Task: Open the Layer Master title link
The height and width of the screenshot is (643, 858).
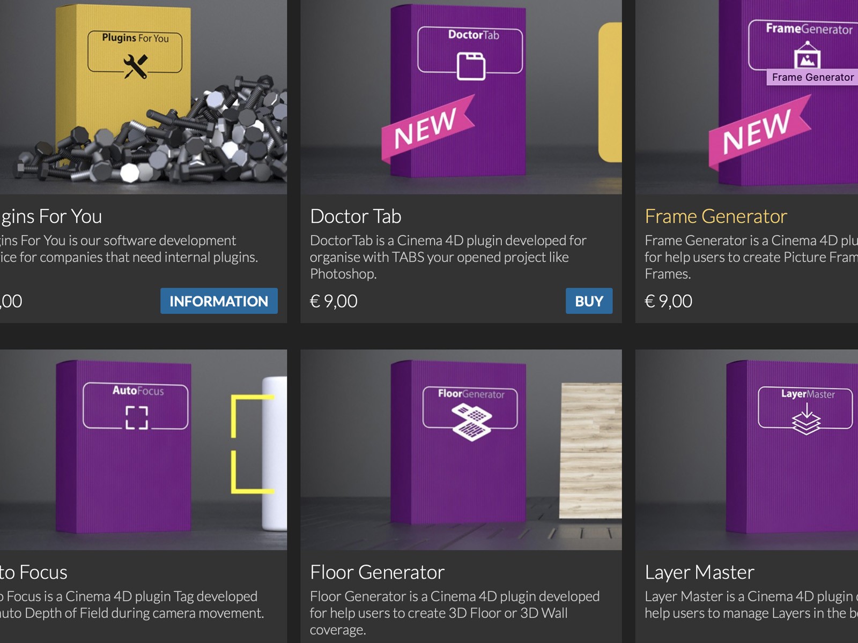Action: point(699,572)
